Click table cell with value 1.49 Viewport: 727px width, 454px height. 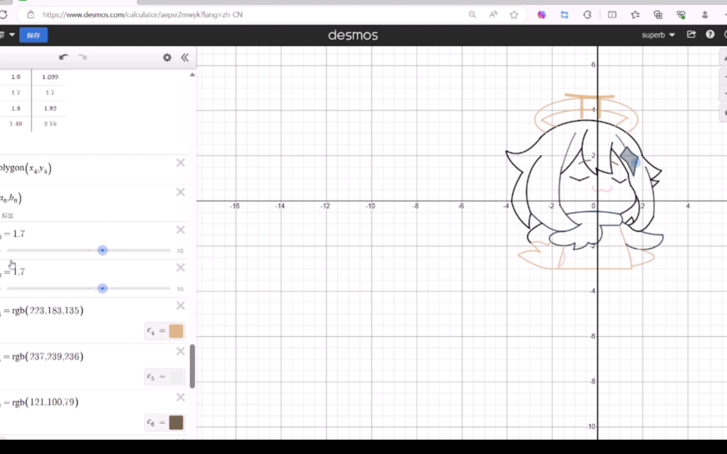coord(16,124)
